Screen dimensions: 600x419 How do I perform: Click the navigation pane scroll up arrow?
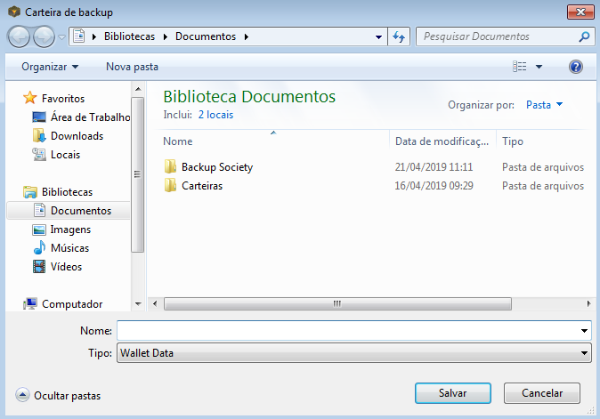pyautogui.click(x=138, y=89)
